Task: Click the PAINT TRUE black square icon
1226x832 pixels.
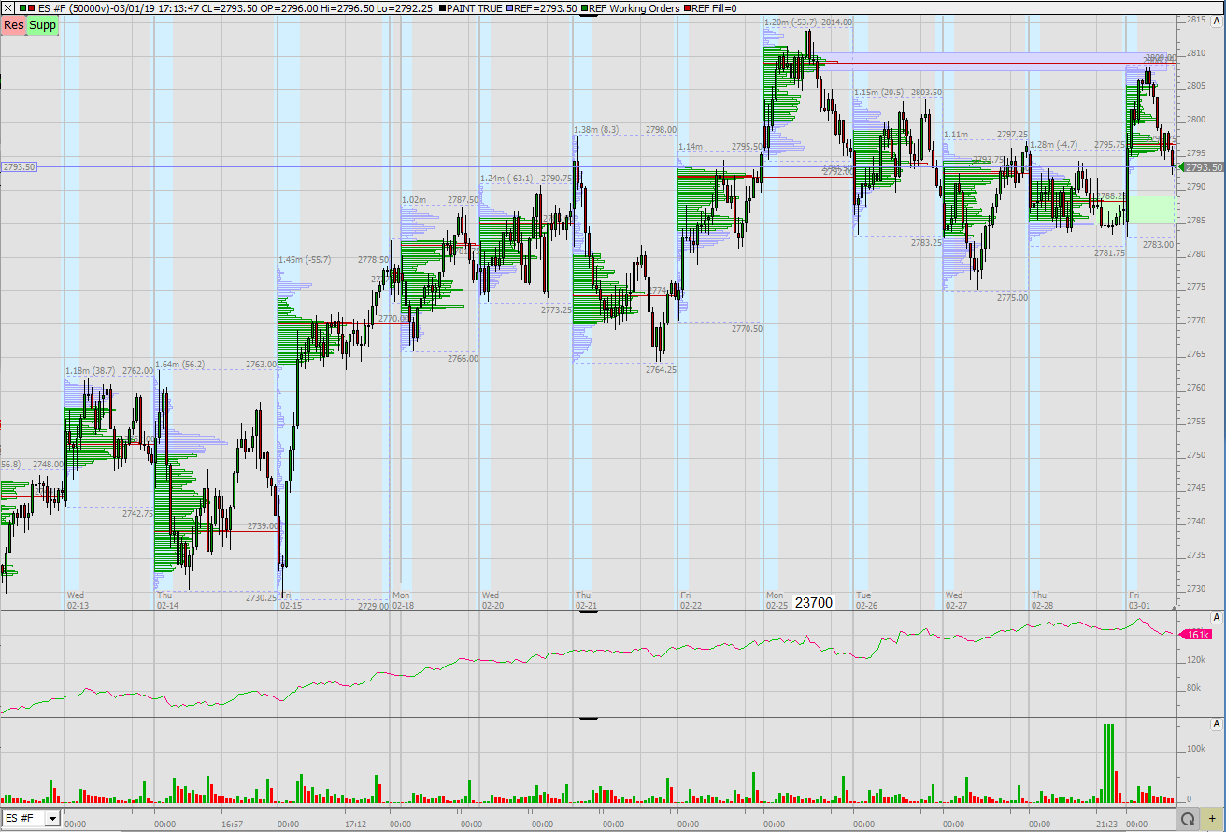Action: click(x=441, y=8)
